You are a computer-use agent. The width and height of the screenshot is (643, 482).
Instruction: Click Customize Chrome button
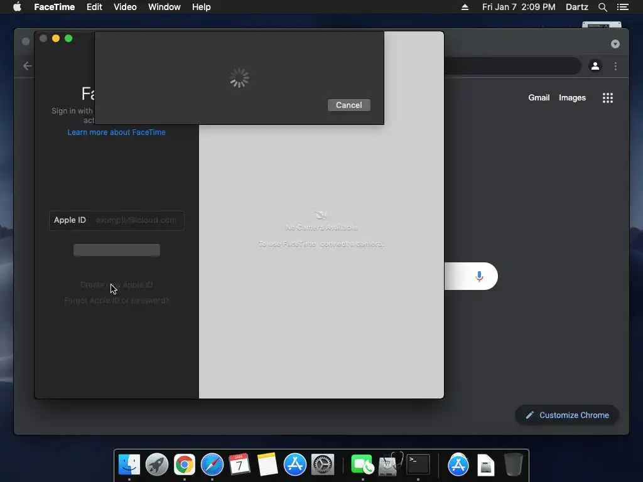point(567,415)
